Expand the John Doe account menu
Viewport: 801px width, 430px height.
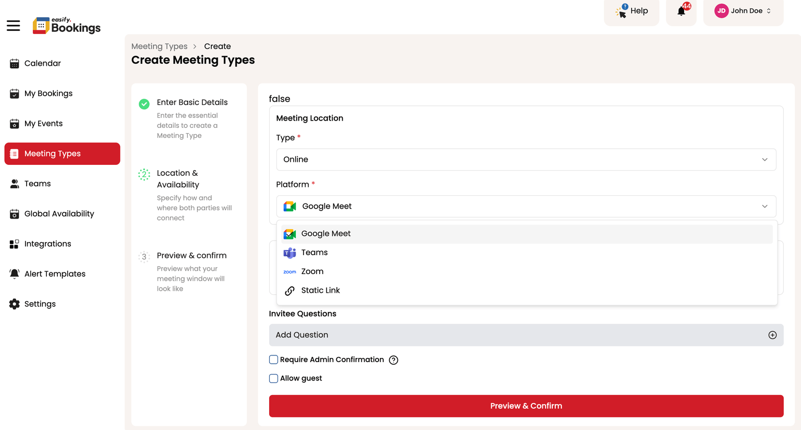pyautogui.click(x=744, y=11)
